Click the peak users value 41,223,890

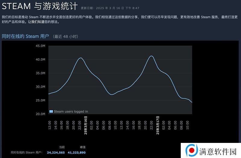77,153
